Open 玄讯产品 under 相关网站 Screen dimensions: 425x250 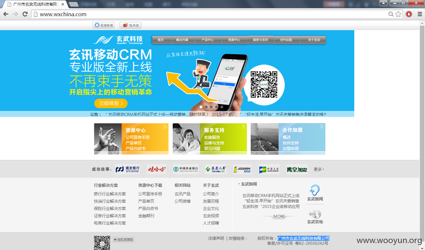pos(183,194)
